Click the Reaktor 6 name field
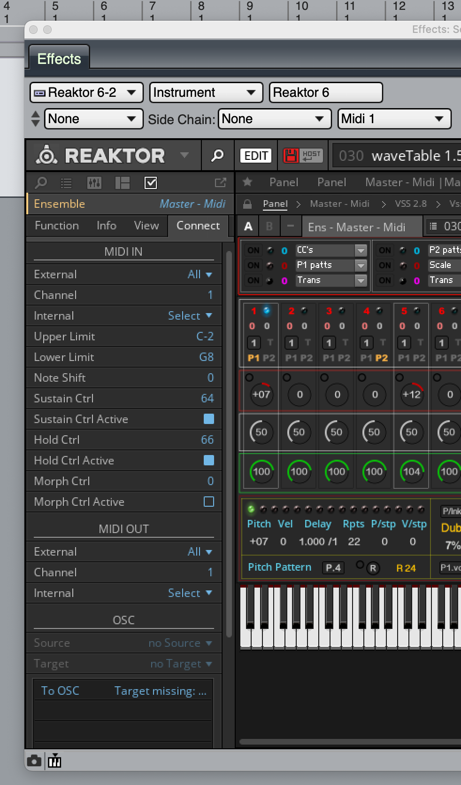461x785 pixels. pos(326,92)
